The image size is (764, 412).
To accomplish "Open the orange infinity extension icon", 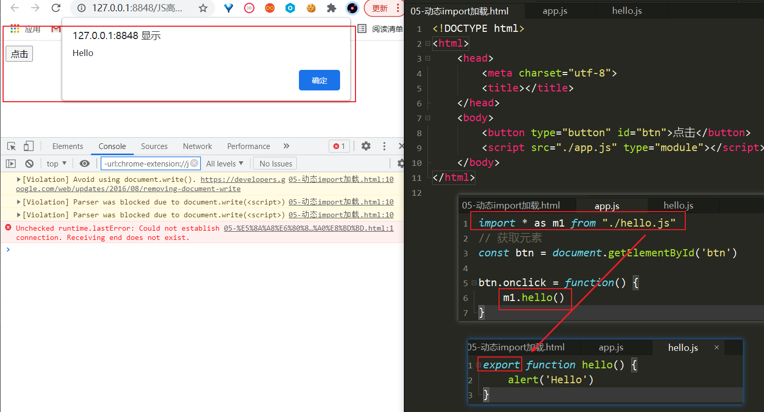I will tap(270, 8).
